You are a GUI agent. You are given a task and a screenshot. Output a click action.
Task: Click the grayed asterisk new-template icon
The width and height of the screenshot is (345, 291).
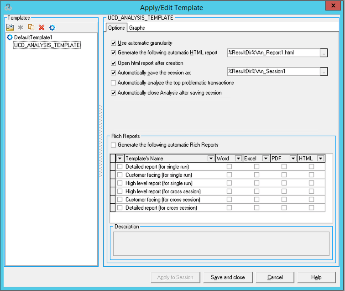tap(21, 27)
